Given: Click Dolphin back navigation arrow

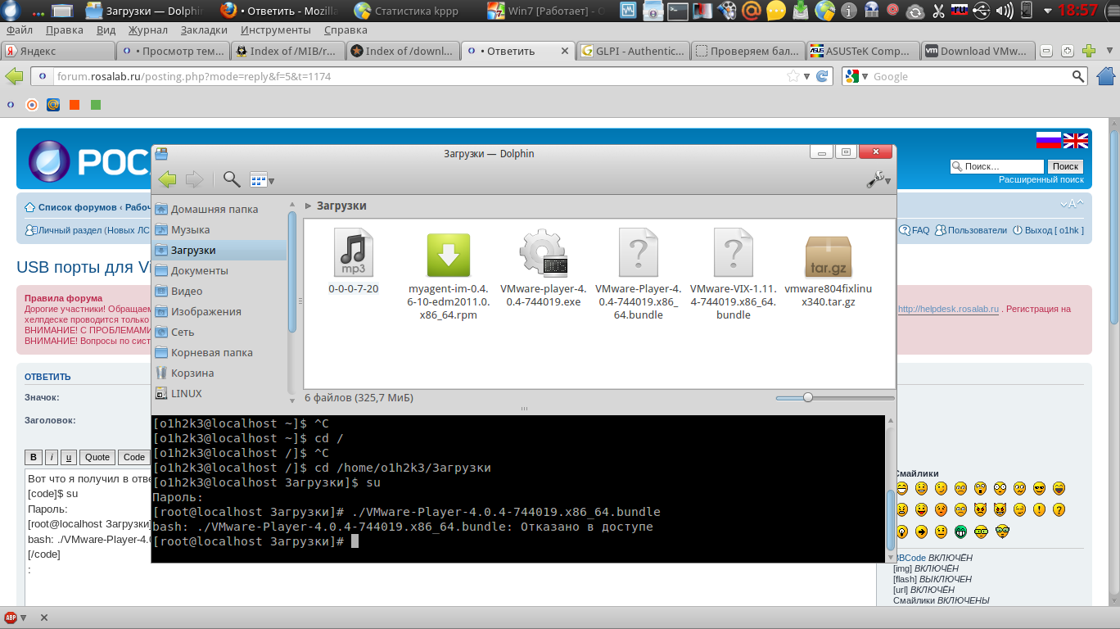Looking at the screenshot, I should (x=167, y=179).
